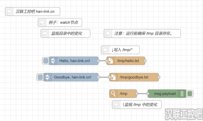This screenshot has width=203, height=121.
Task: Click speech bubble icon of watch节点 comment
Action: coord(42,23)
